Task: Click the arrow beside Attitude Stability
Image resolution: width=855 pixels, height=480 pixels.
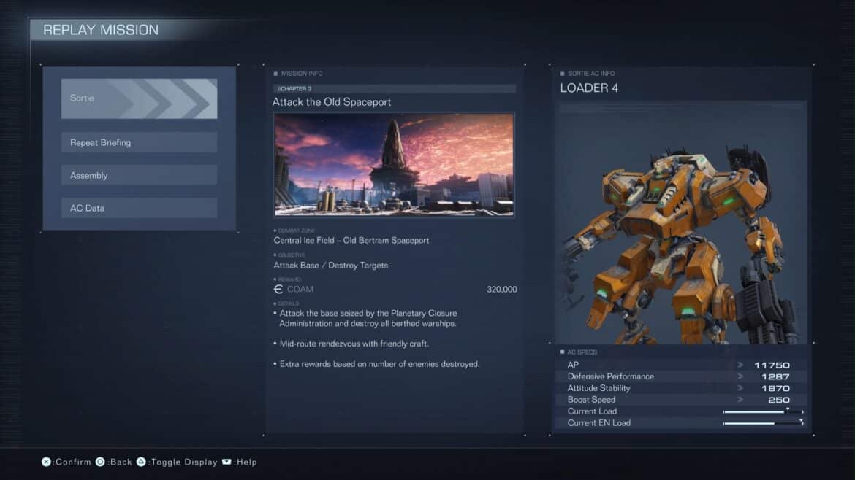Action: (740, 388)
